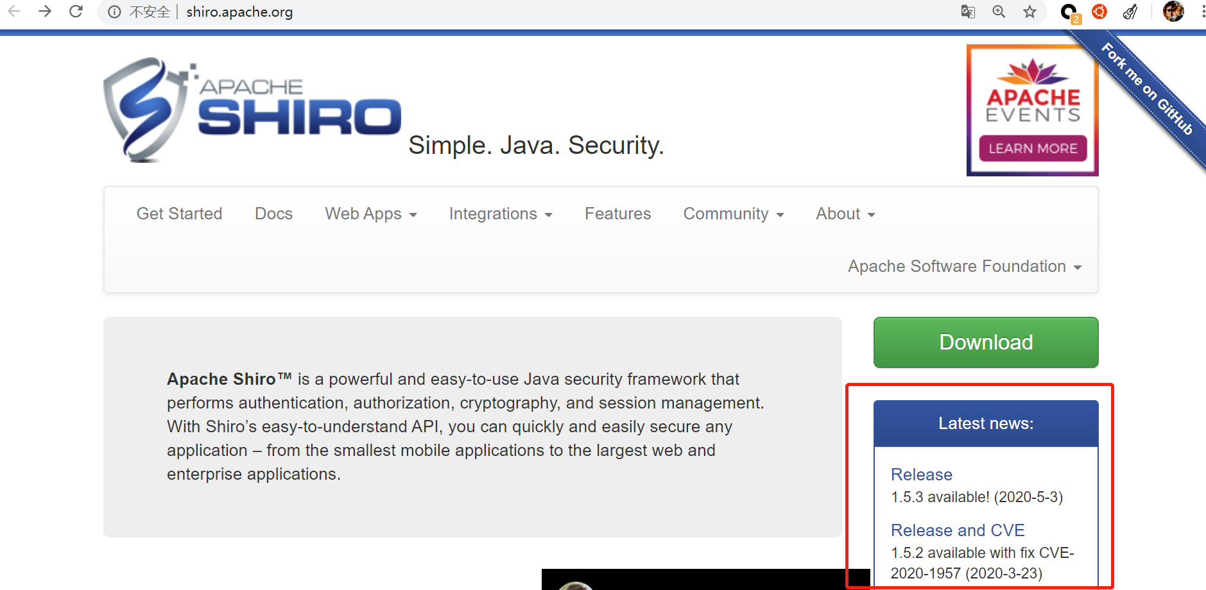This screenshot has width=1206, height=590.
Task: Bookmark this page with the star icon
Action: click(x=1030, y=12)
